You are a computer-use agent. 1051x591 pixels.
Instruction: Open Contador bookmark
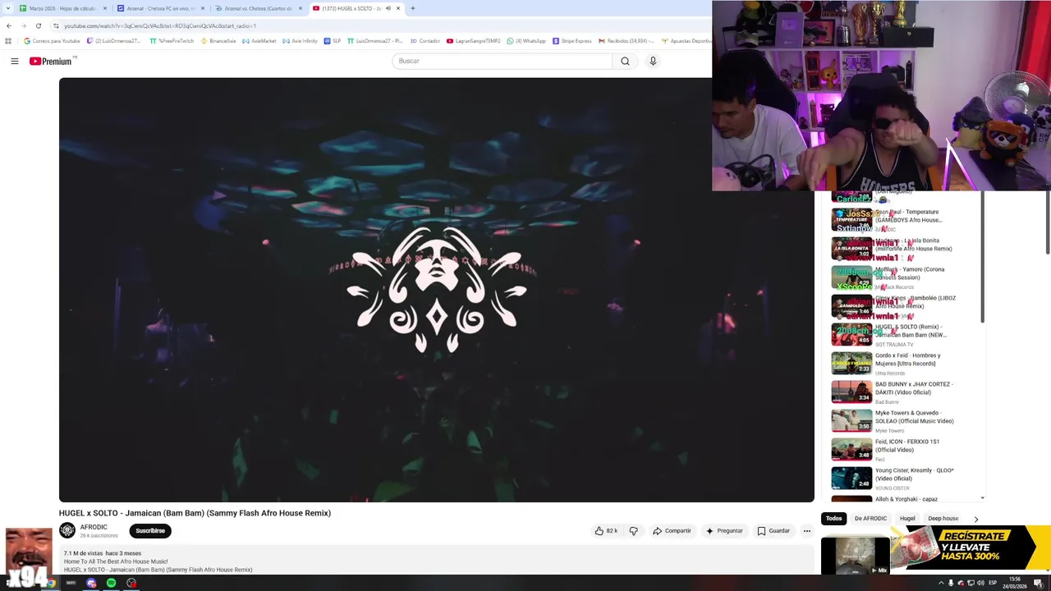pos(425,40)
